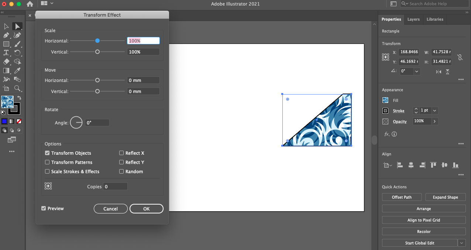The height and width of the screenshot is (250, 471).
Task: Switch to the Layers tab
Action: click(413, 19)
